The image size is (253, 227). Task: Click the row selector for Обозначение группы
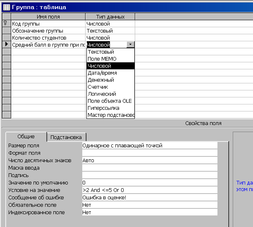[x=7, y=31]
